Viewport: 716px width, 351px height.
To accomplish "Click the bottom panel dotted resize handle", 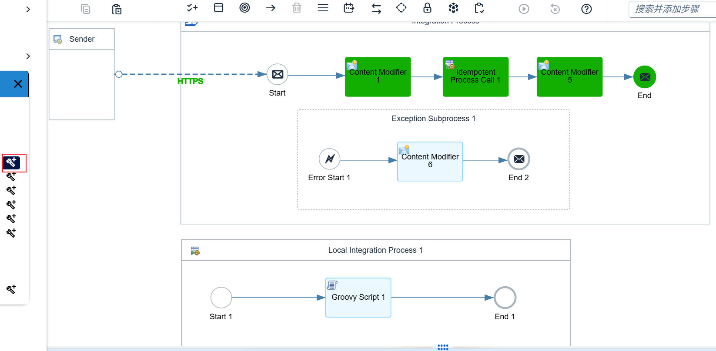I will [x=443, y=347].
